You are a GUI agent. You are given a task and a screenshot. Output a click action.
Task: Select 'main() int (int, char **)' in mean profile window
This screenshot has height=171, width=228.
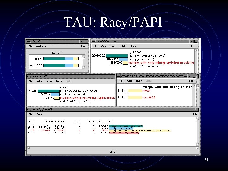click(75, 101)
